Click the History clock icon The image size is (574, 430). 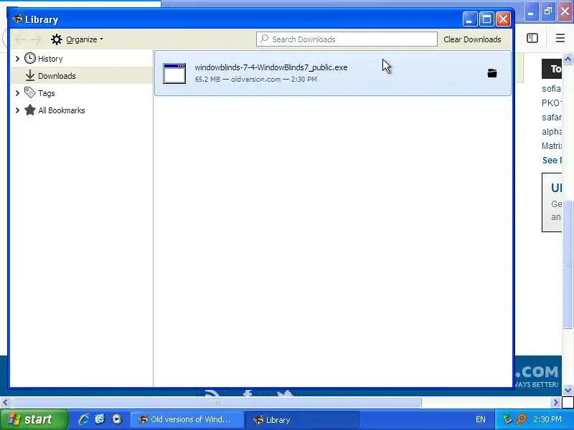pos(30,58)
